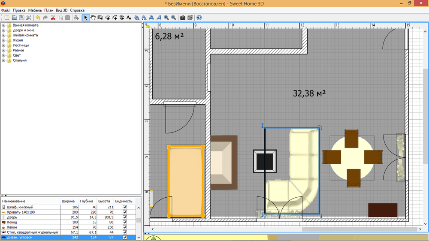Expand the Ванная комната catalog folder

pos(3,25)
